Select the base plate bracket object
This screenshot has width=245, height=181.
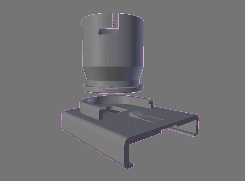(91, 128)
